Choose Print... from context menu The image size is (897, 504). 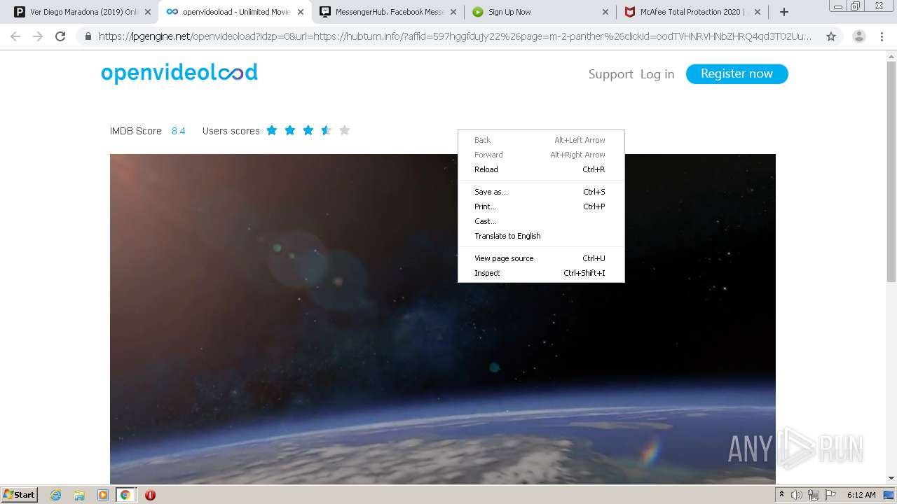coord(541,206)
